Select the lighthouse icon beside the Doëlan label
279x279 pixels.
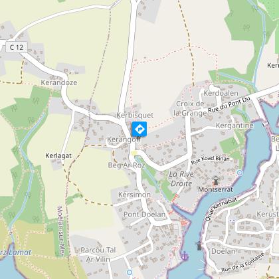(199, 246)
